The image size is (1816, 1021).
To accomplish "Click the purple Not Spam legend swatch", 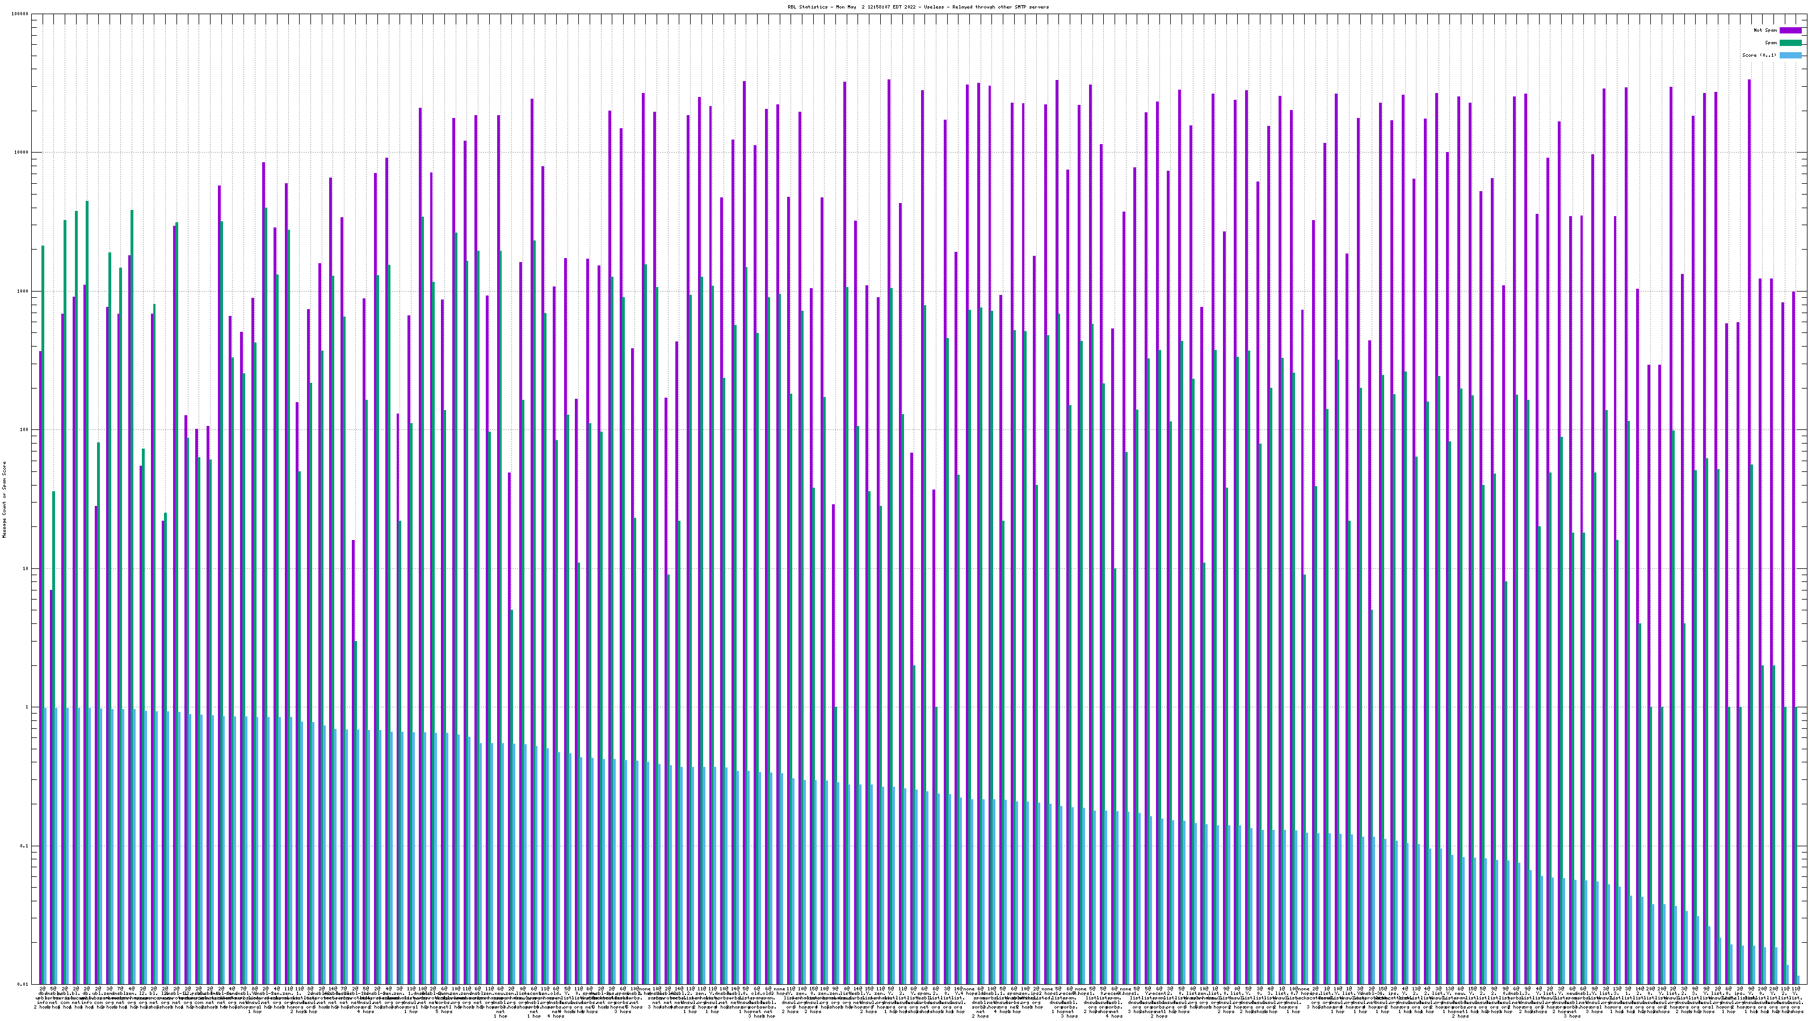I will point(1790,30).
